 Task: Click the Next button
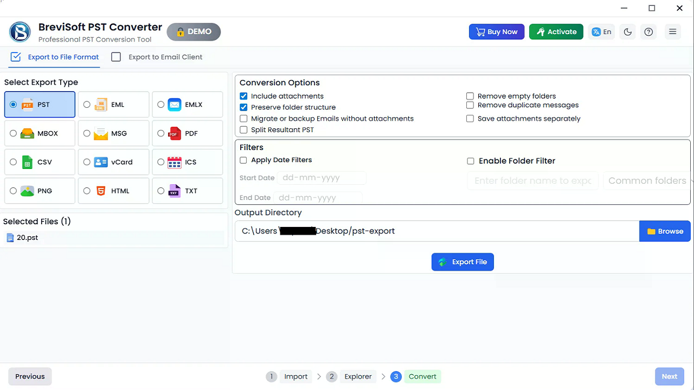point(669,376)
